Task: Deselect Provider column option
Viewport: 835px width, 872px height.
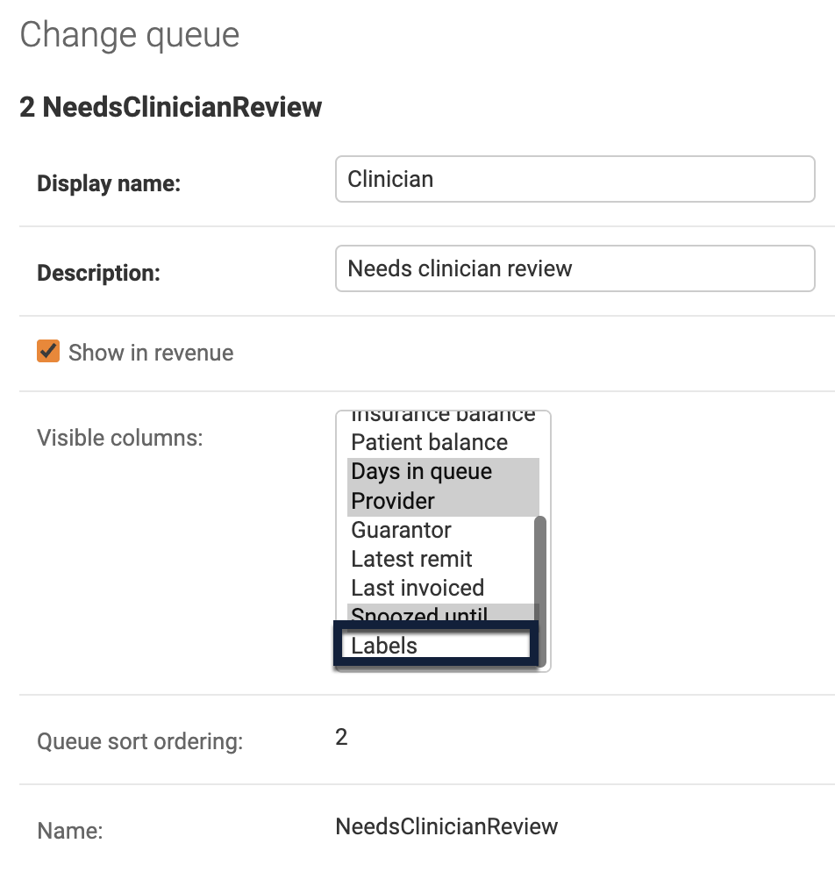Action: click(x=443, y=501)
